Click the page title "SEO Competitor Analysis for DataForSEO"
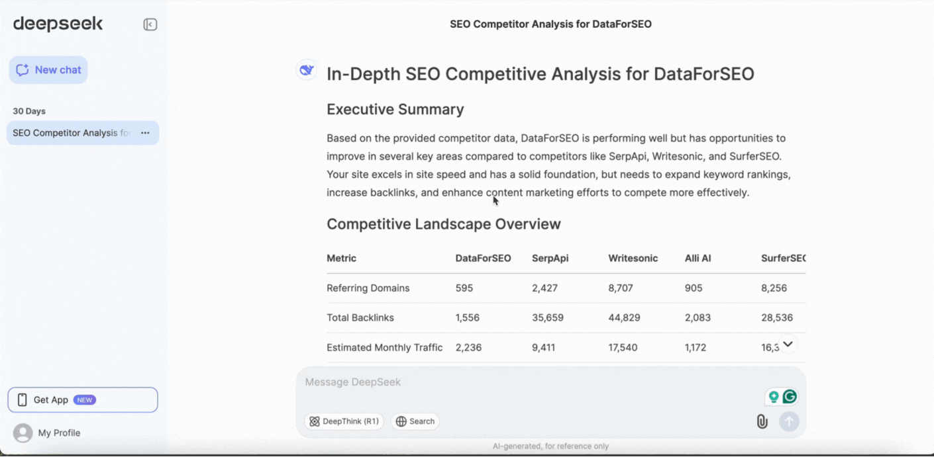Viewport: 934px width, 457px height. click(x=551, y=24)
